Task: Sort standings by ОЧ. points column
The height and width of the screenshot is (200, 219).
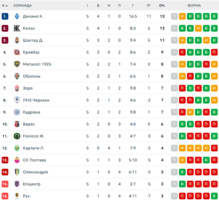Action: 162,5
